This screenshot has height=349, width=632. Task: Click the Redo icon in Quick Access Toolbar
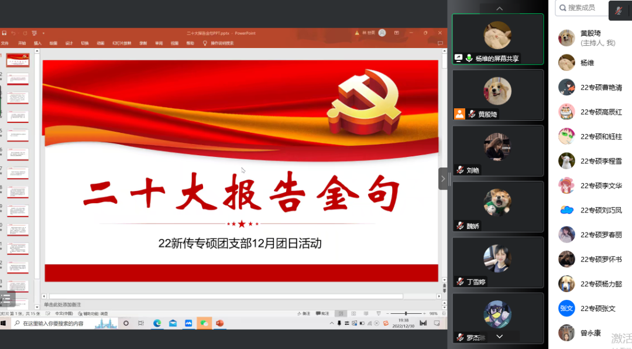(25, 33)
